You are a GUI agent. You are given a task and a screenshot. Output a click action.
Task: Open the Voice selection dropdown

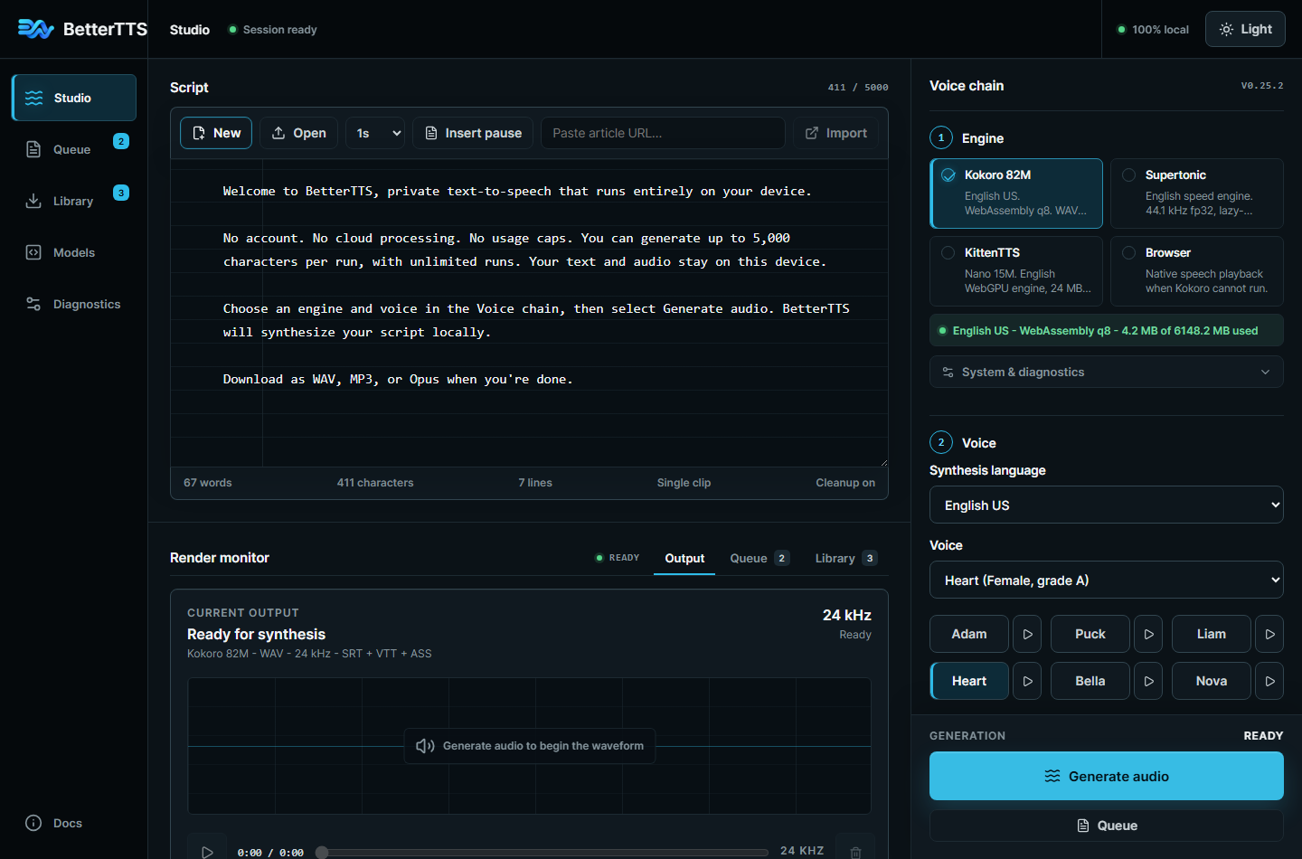(1107, 580)
